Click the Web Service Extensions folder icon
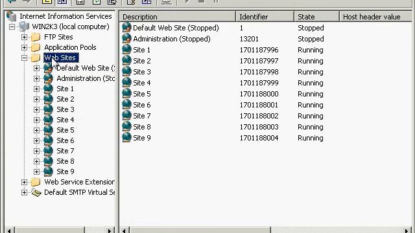Viewport: 415px width, 233px height. tap(36, 182)
